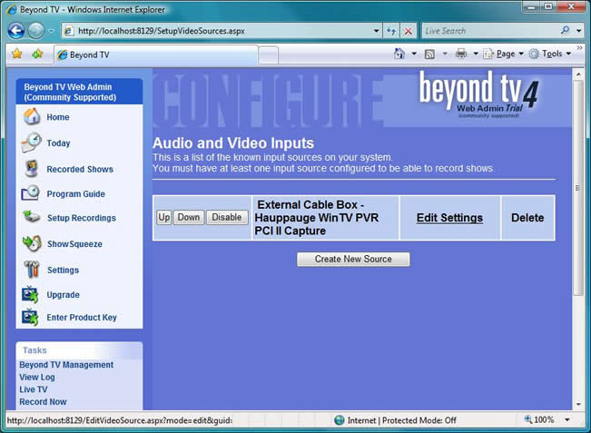Click the Add to Favorites icon
The width and height of the screenshot is (591, 433).
point(37,54)
